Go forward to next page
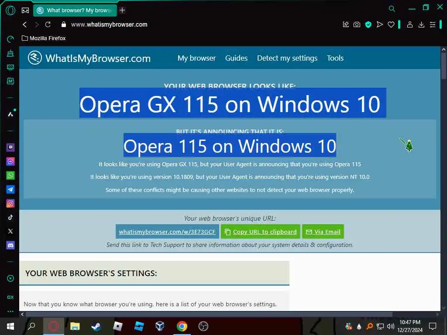The height and width of the screenshot is (335, 447). (37, 24)
